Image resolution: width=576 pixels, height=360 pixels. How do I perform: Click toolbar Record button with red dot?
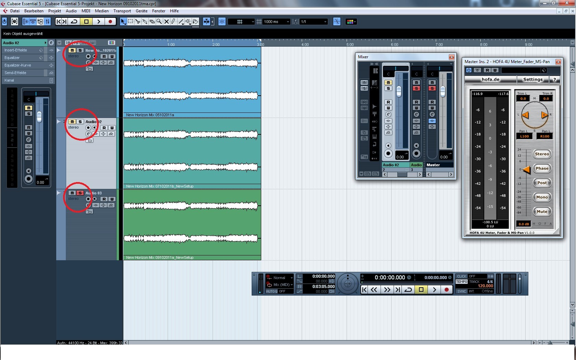[110, 22]
